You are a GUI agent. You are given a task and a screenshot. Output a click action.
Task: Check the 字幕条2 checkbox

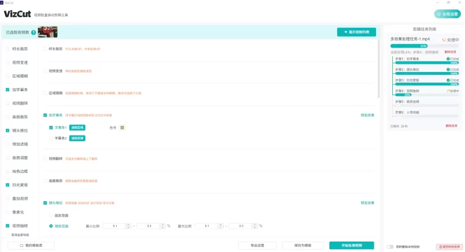(51, 138)
